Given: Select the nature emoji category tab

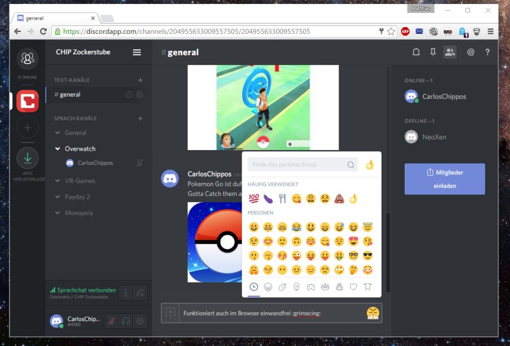Looking at the screenshot, I should click(x=282, y=287).
